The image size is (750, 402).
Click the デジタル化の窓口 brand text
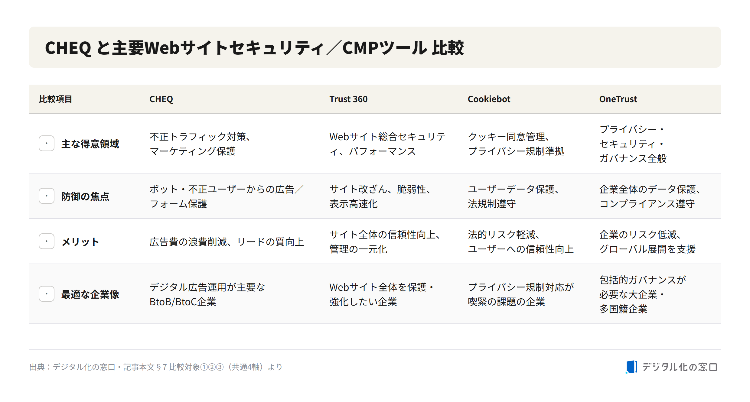(x=680, y=367)
